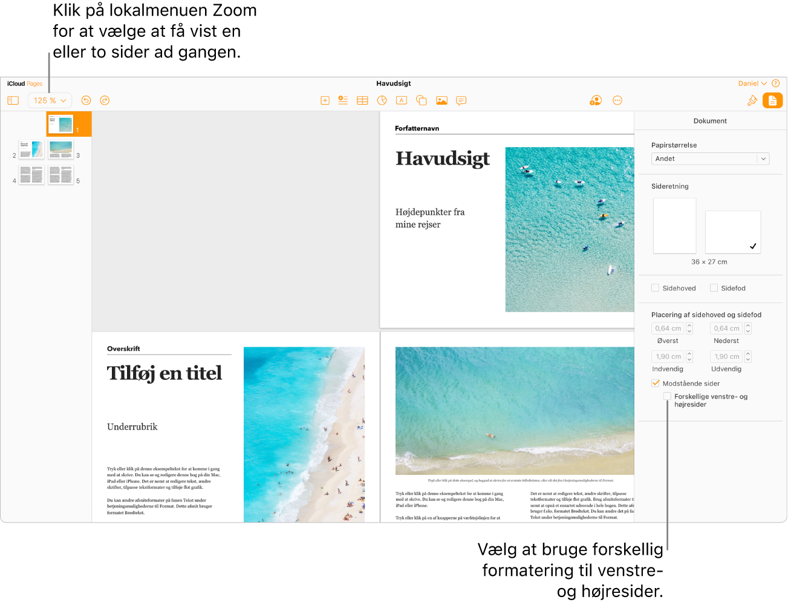Insert a text box
The height and width of the screenshot is (608, 788).
(402, 100)
